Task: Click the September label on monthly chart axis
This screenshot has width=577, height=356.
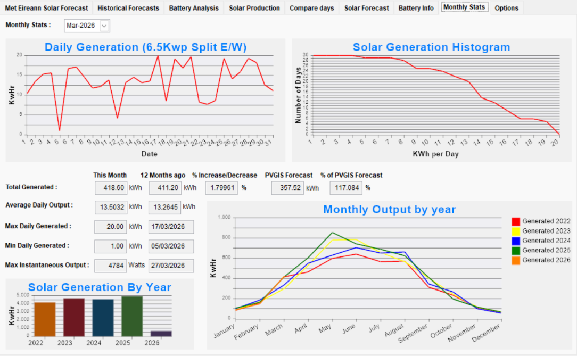Action: pyautogui.click(x=413, y=333)
